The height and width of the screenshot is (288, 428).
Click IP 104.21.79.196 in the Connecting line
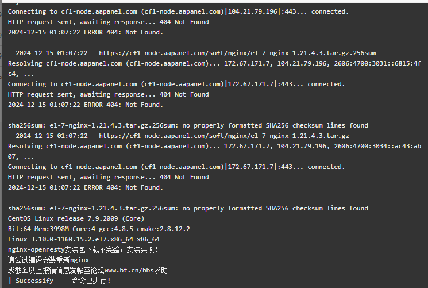(x=252, y=11)
